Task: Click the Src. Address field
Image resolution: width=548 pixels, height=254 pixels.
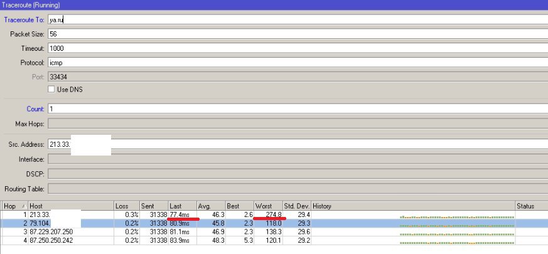Action: [298, 144]
